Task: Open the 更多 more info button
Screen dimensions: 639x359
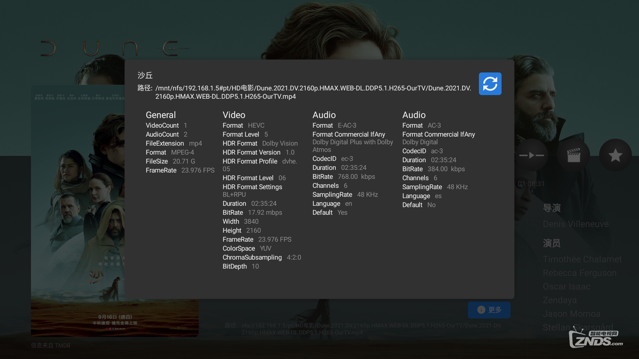Action: pos(489,310)
